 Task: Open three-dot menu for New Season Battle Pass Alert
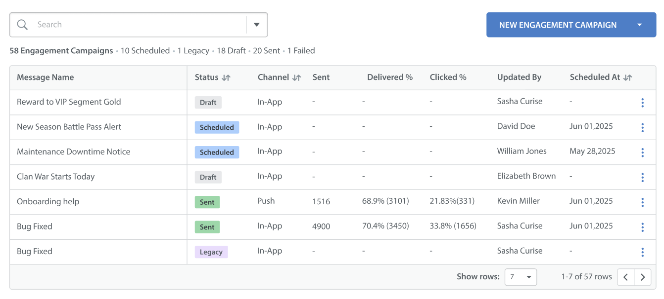pos(642,127)
